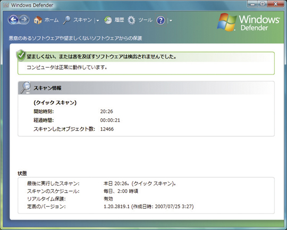Viewport: 287px width, 230px height.
Task: Click the 最後に実行したスキャン label
Action: click(x=53, y=183)
